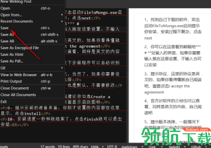Choose Save As Encrypted File

pos(32,48)
